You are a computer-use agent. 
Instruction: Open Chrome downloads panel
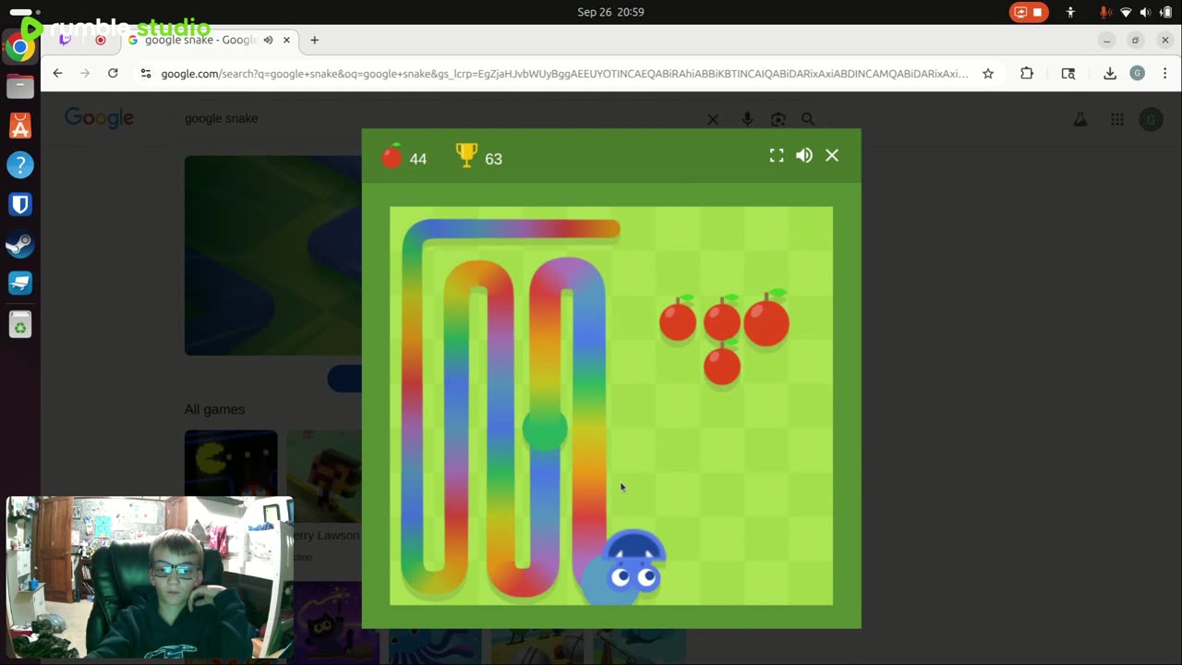click(1110, 74)
